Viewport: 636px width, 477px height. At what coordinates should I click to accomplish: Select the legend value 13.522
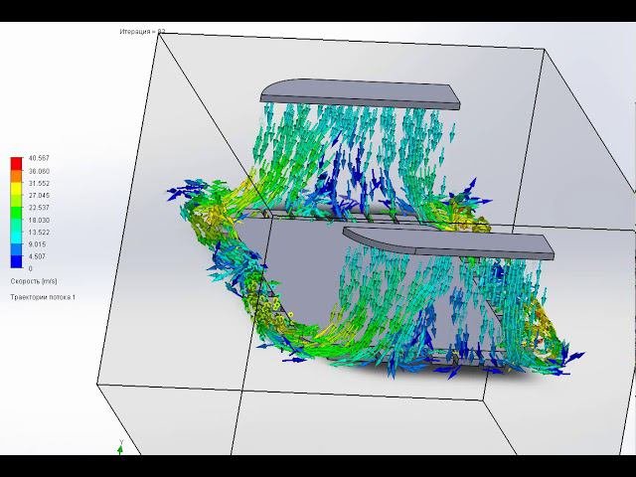tap(39, 232)
